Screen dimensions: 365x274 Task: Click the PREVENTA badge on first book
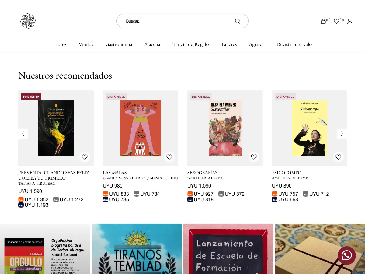31,97
